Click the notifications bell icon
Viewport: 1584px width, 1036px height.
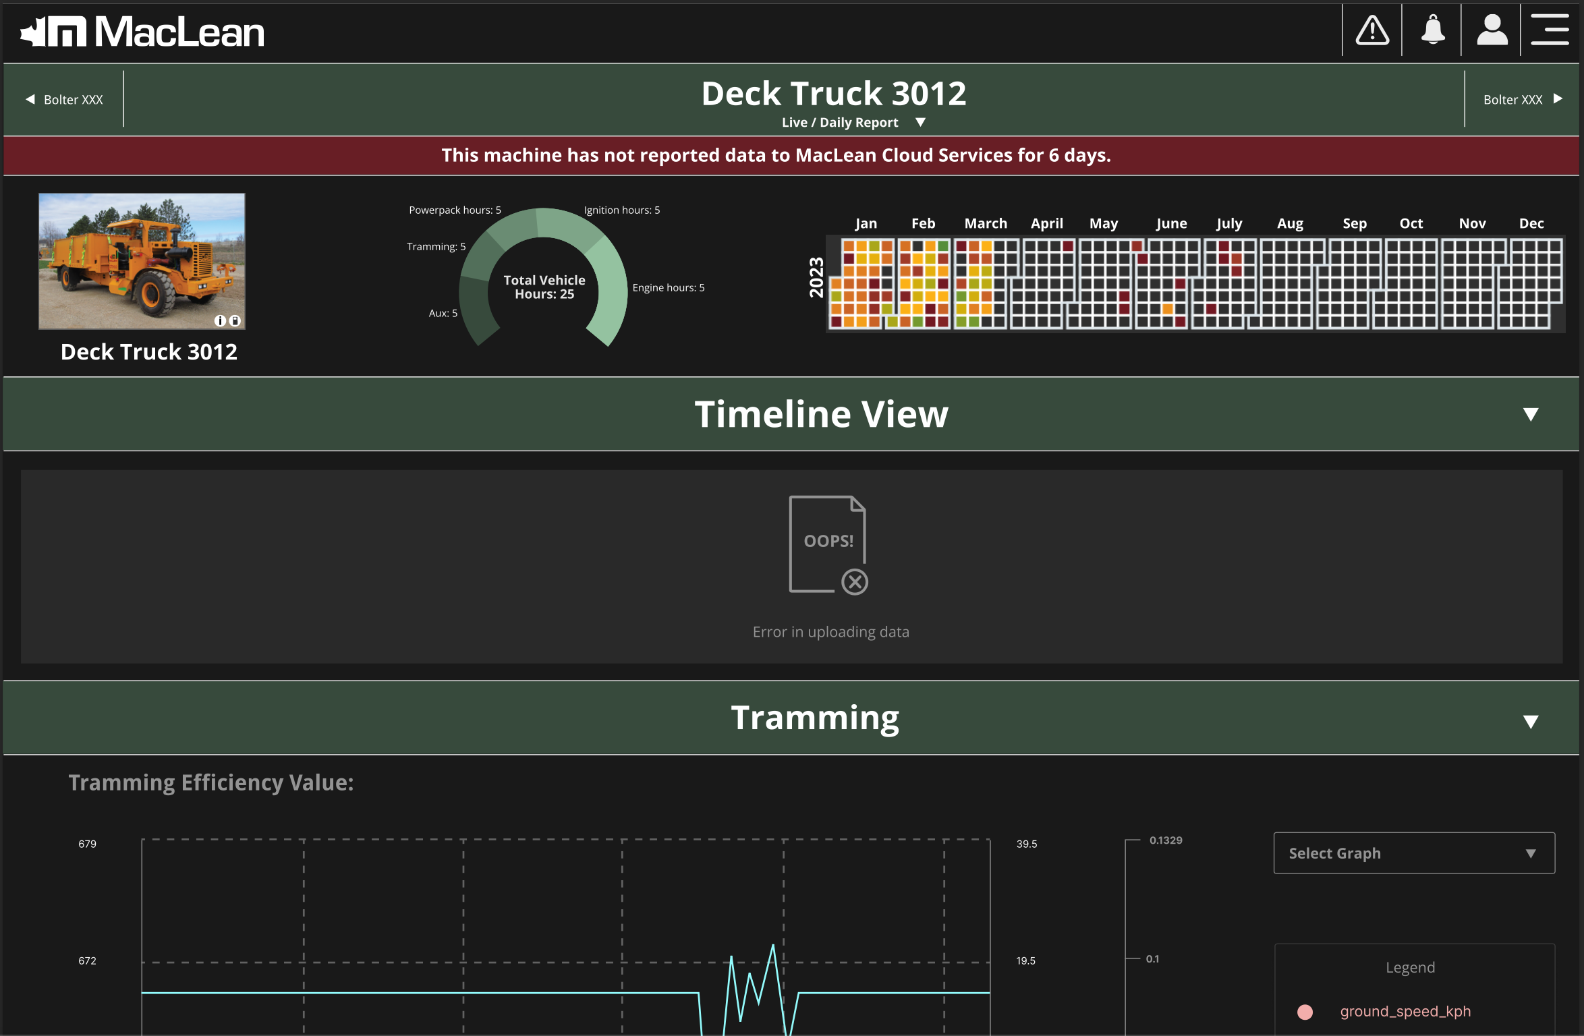(1432, 31)
